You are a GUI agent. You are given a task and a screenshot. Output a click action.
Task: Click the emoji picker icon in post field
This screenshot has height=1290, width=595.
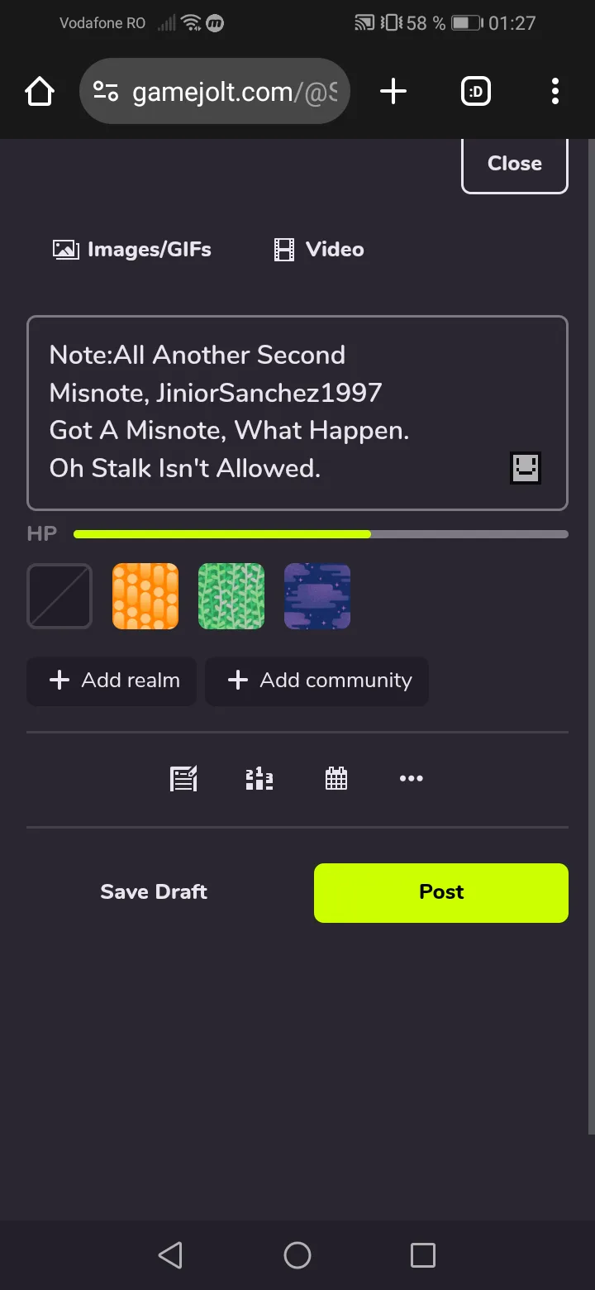point(526,469)
